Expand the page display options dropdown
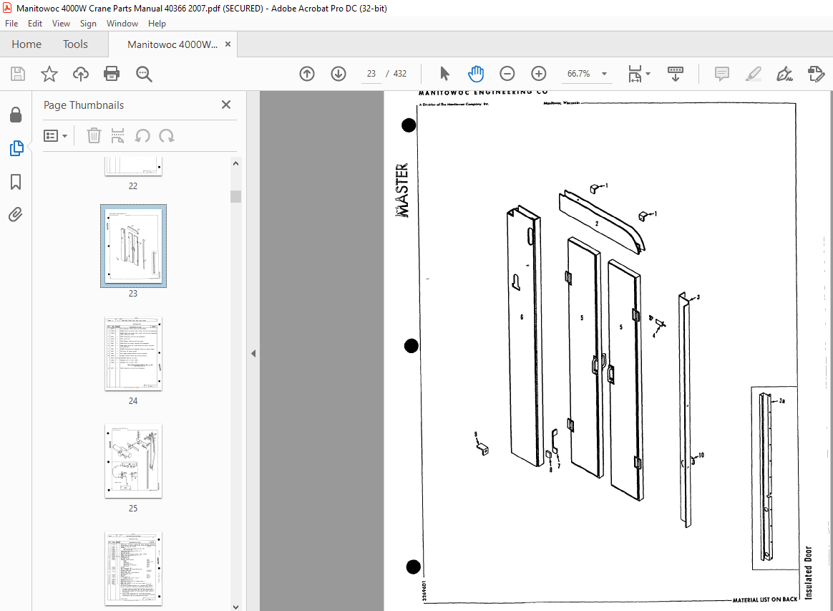Image resolution: width=833 pixels, height=611 pixels. pos(648,73)
